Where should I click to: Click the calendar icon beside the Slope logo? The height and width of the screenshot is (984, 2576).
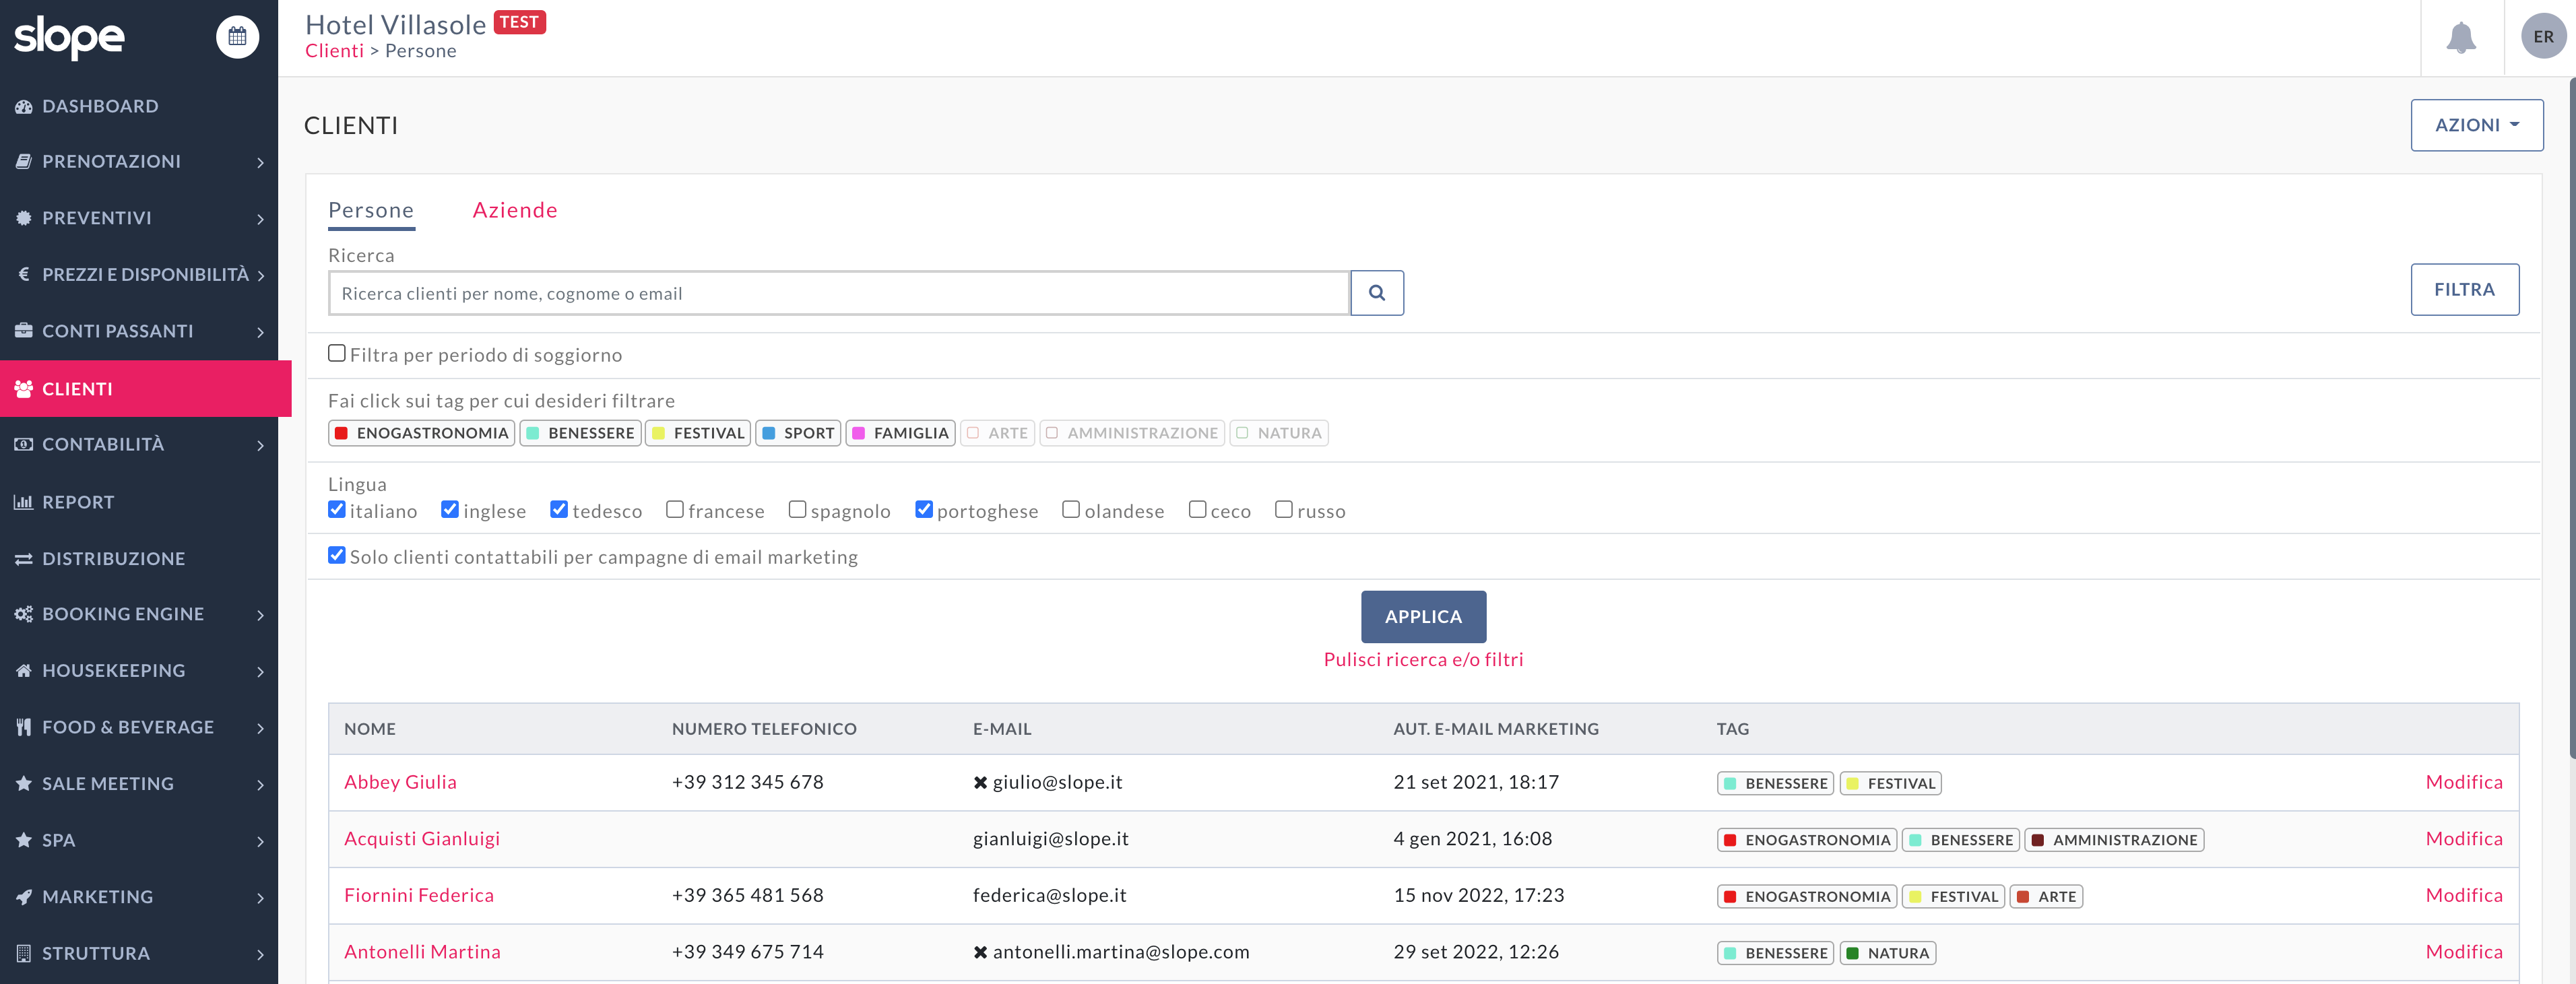[x=237, y=37]
